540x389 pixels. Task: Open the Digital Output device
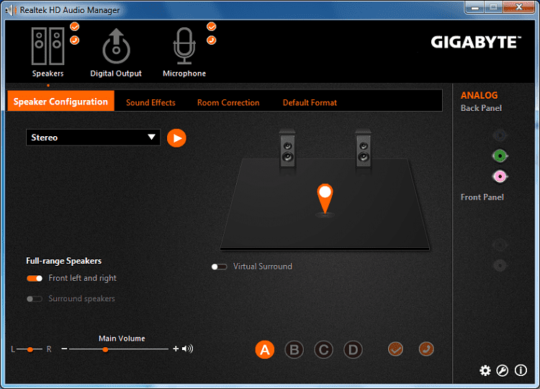(116, 46)
